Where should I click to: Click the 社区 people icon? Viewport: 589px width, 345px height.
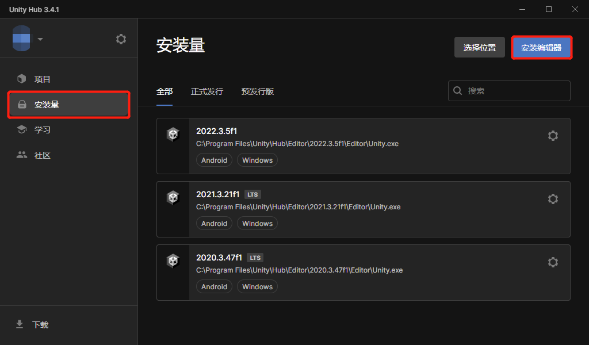click(22, 155)
